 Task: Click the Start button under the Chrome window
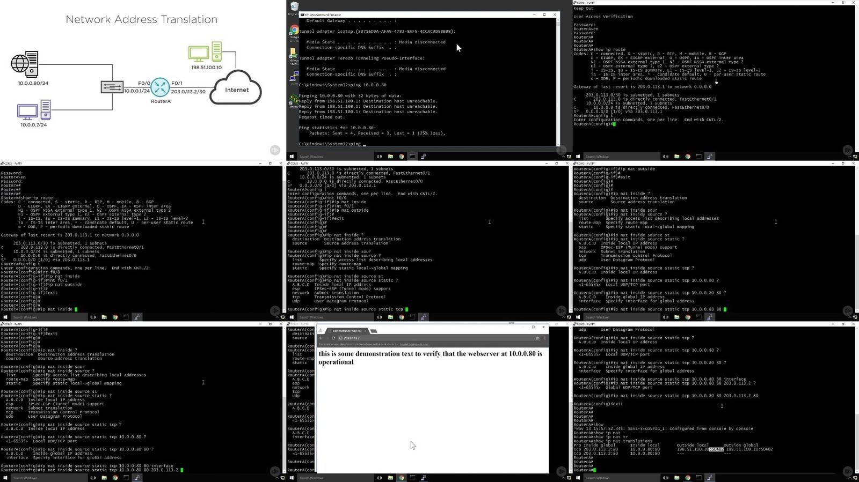[292, 478]
